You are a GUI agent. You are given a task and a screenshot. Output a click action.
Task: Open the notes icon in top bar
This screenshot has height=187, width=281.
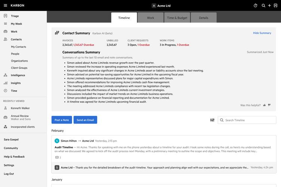[275, 6]
